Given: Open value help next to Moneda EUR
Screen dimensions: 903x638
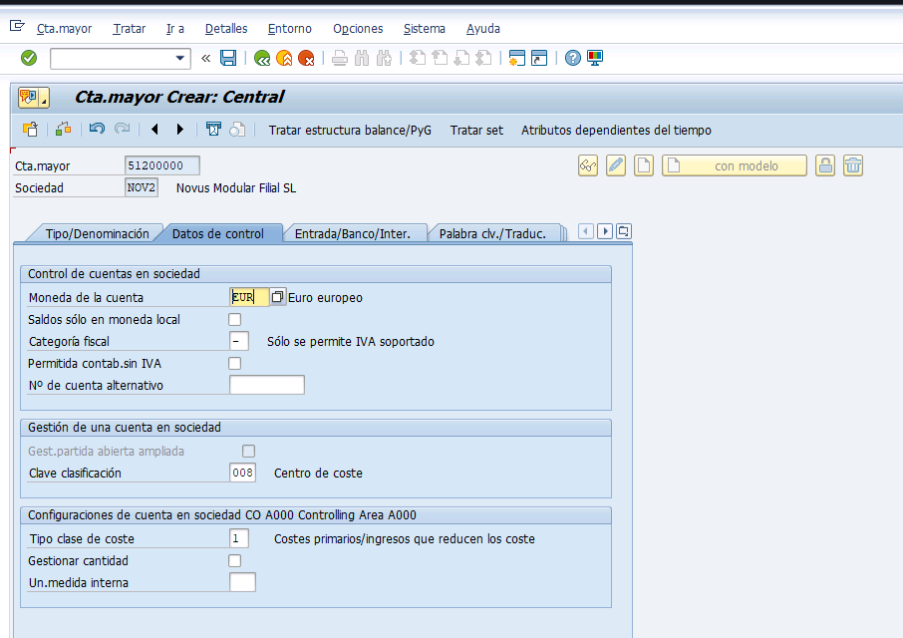Looking at the screenshot, I should click(278, 297).
